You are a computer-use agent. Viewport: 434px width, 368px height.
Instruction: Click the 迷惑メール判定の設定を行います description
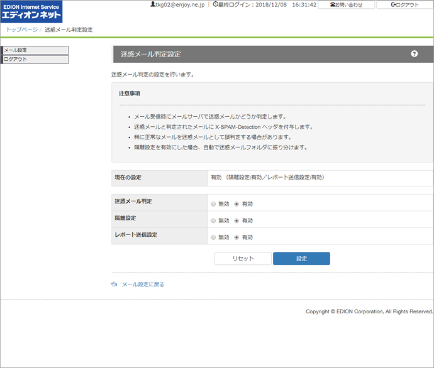coord(152,74)
